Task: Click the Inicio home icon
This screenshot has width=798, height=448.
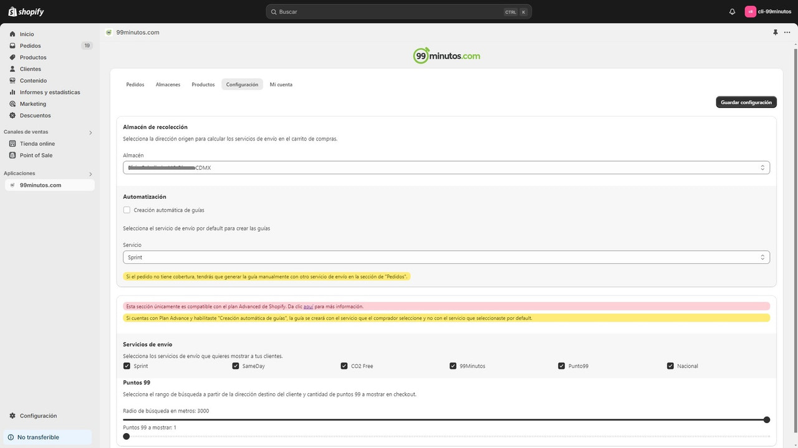Action: pos(12,34)
